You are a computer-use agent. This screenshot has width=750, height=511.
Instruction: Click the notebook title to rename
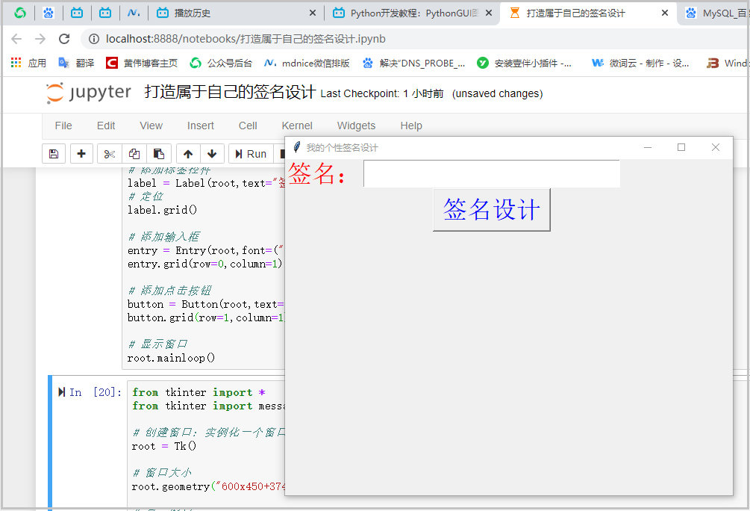pyautogui.click(x=230, y=93)
